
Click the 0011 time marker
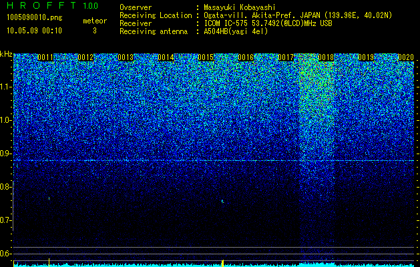[x=45, y=57]
